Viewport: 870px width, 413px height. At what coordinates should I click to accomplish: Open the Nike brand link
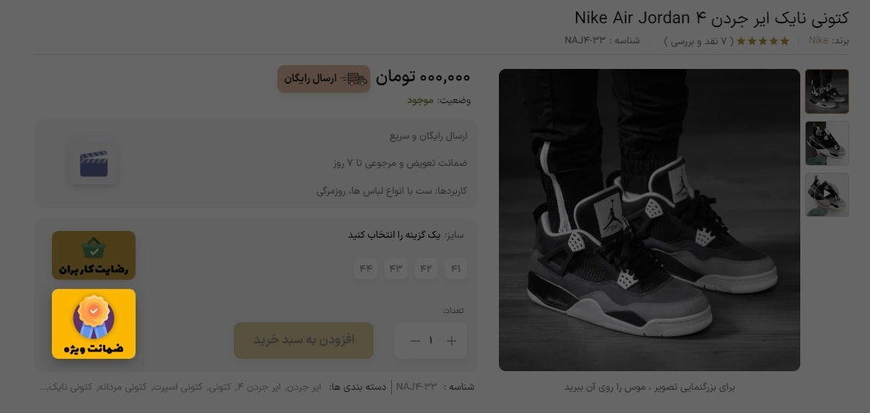pos(818,40)
